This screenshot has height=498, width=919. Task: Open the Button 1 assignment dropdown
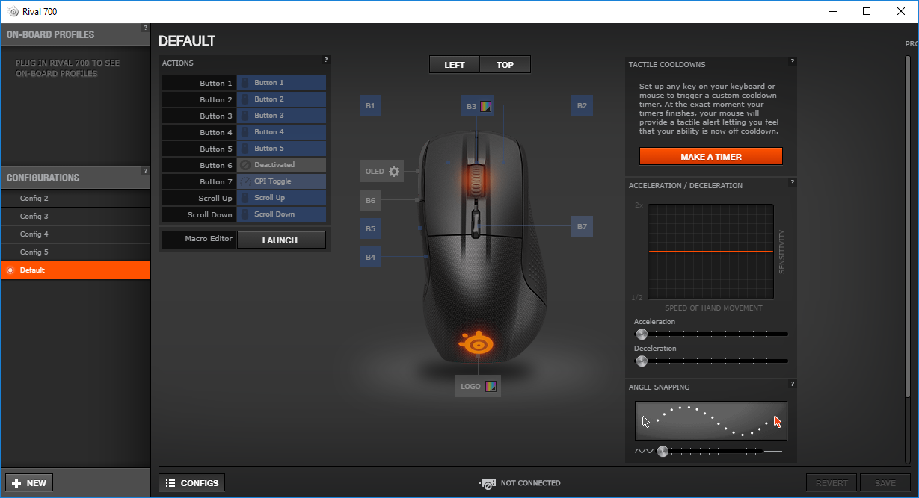(x=281, y=83)
